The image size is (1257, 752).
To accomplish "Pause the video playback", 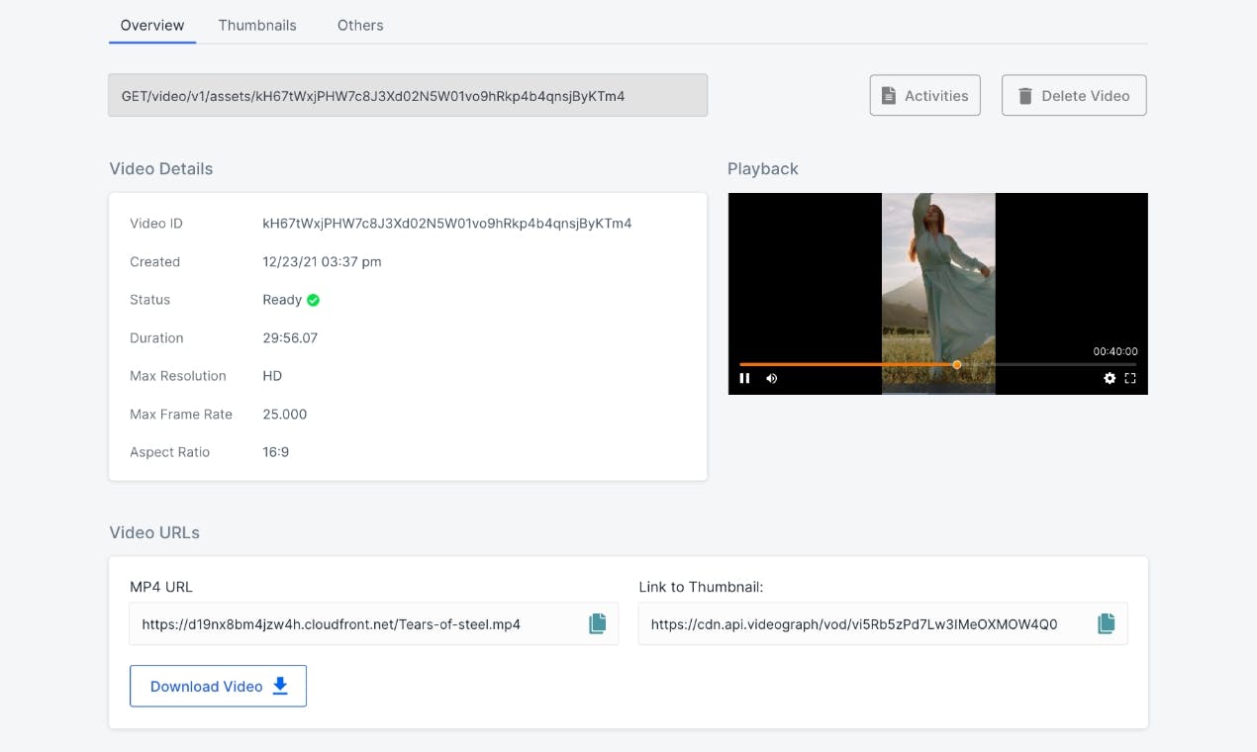I will coord(744,378).
